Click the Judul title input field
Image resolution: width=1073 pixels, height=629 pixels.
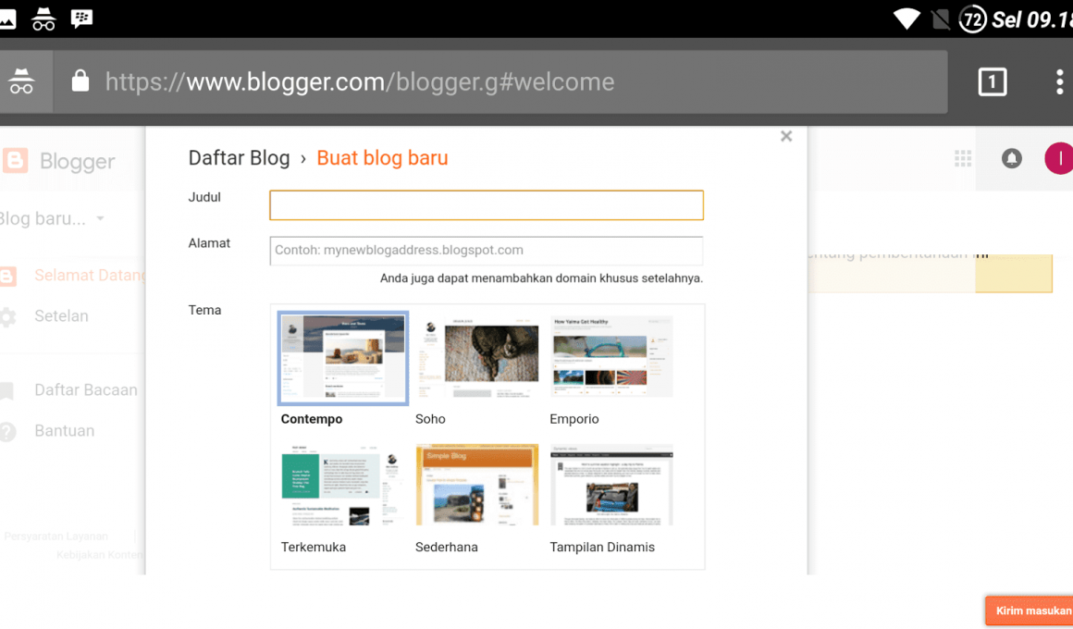click(x=487, y=205)
